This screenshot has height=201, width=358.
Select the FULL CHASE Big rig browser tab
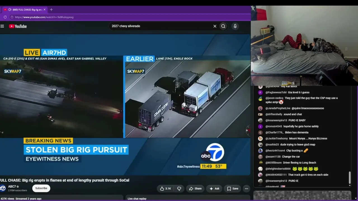[25, 9]
